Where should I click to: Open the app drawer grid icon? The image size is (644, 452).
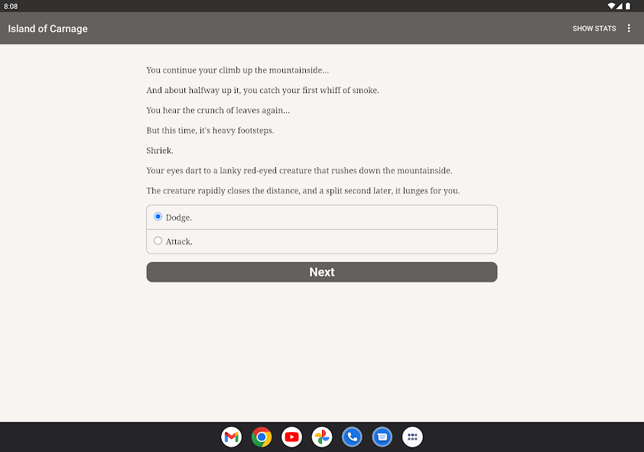[412, 437]
